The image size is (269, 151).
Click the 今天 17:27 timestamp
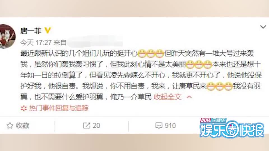point(36,43)
